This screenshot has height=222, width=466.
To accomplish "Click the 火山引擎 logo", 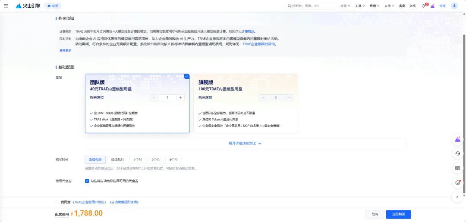I will [28, 6].
